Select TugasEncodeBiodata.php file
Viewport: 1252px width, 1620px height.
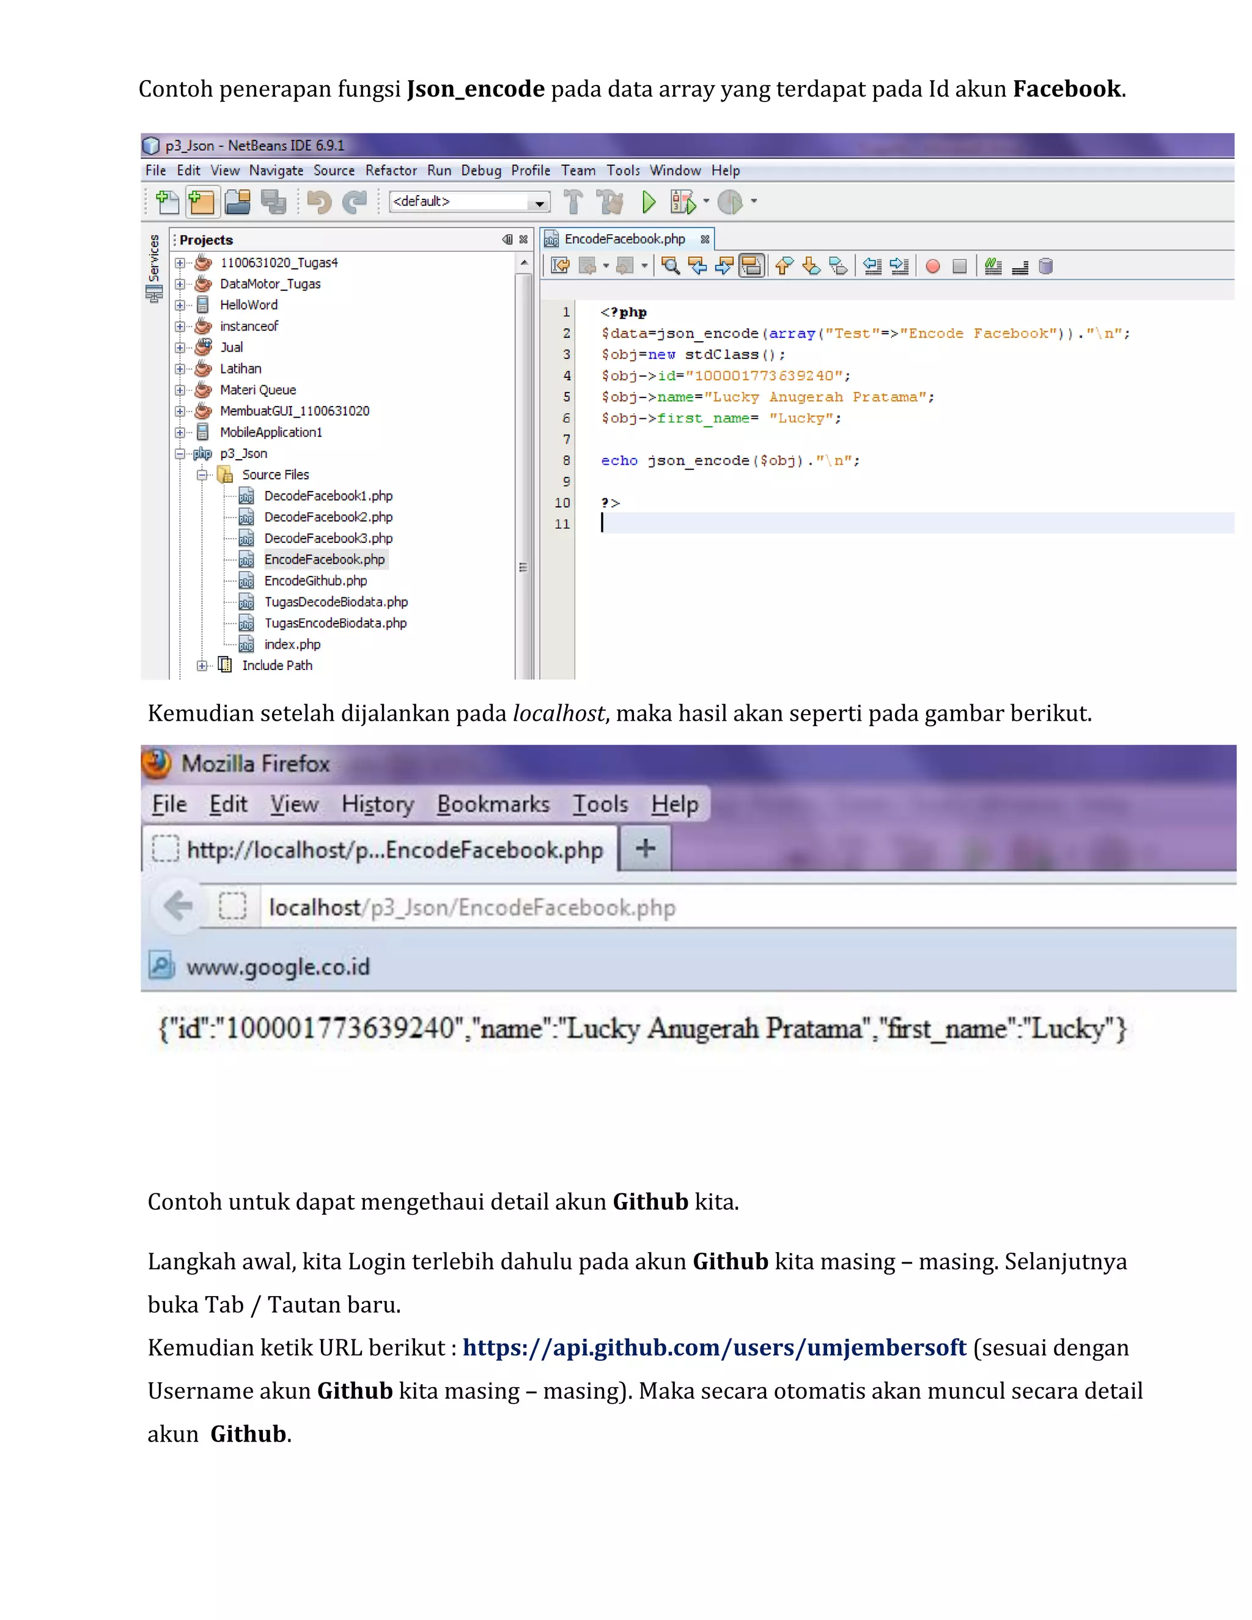pyautogui.click(x=335, y=623)
